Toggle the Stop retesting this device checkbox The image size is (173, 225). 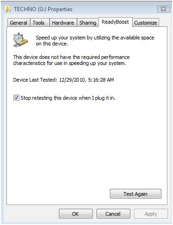16,98
